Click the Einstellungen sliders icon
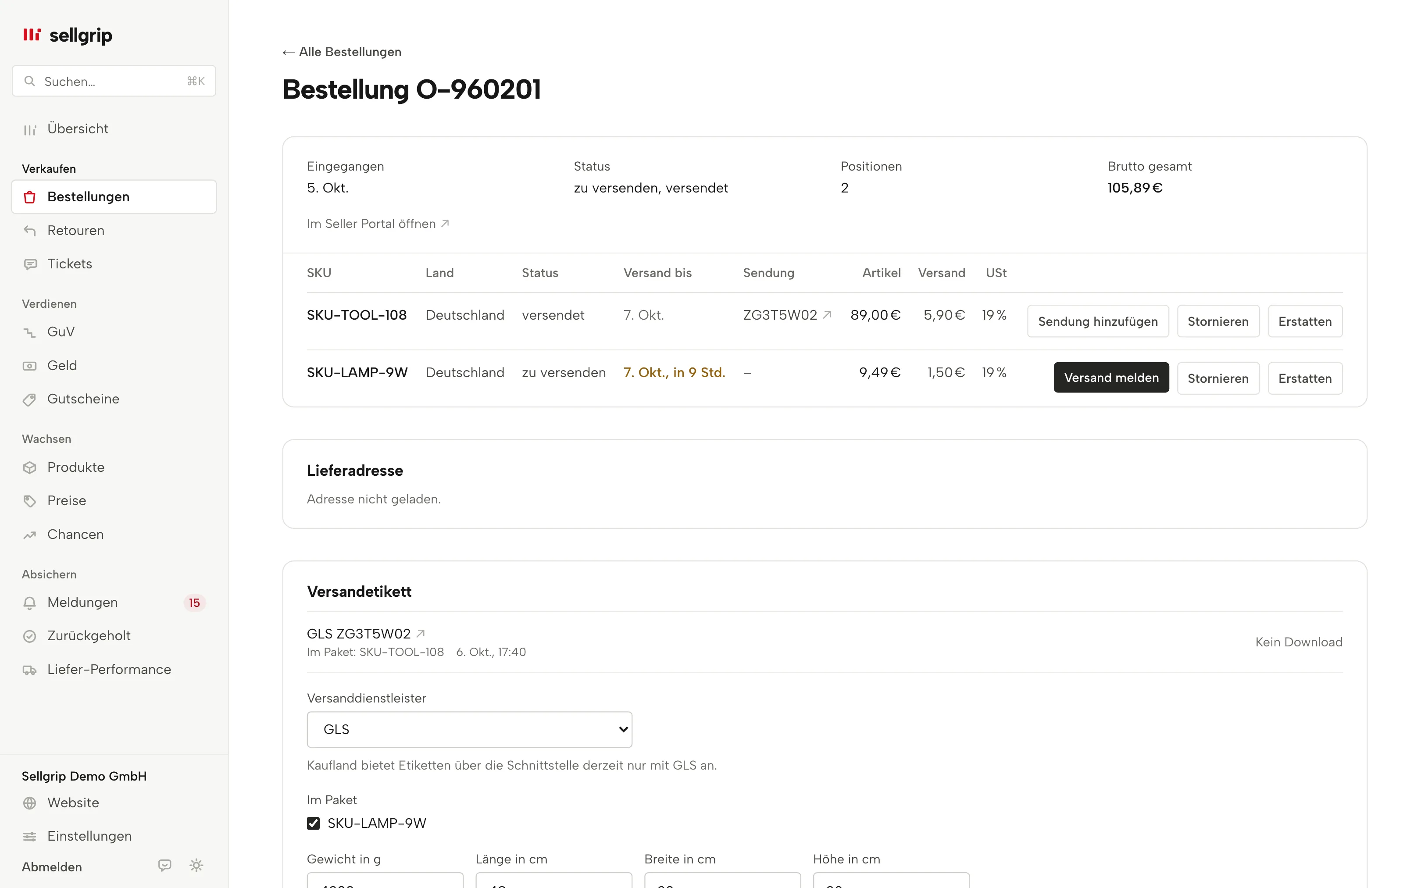 point(29,836)
